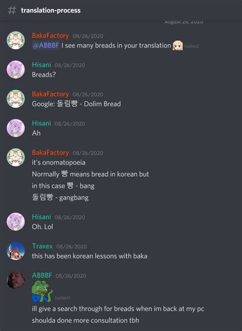Open the translation-process channel title
The height and width of the screenshot is (331, 242).
pos(51,10)
